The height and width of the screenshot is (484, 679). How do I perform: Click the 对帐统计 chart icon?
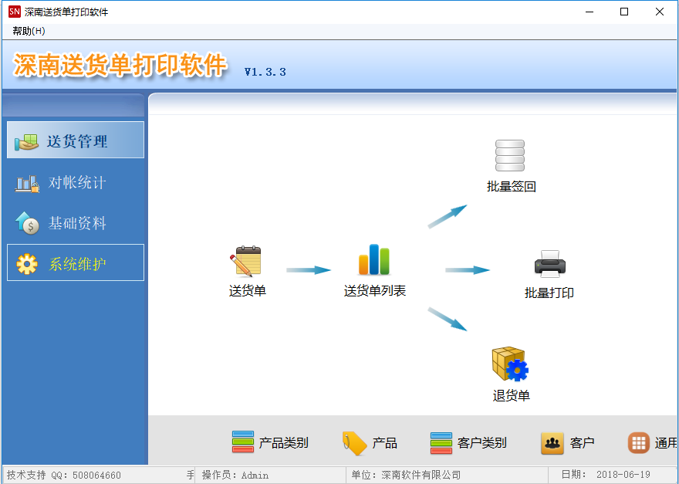click(27, 184)
